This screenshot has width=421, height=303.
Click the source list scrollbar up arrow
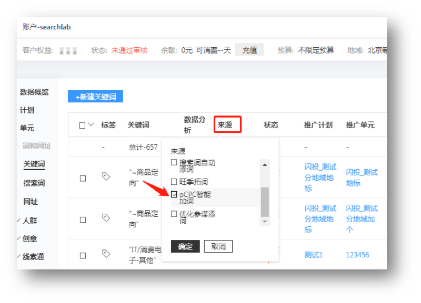[265, 165]
